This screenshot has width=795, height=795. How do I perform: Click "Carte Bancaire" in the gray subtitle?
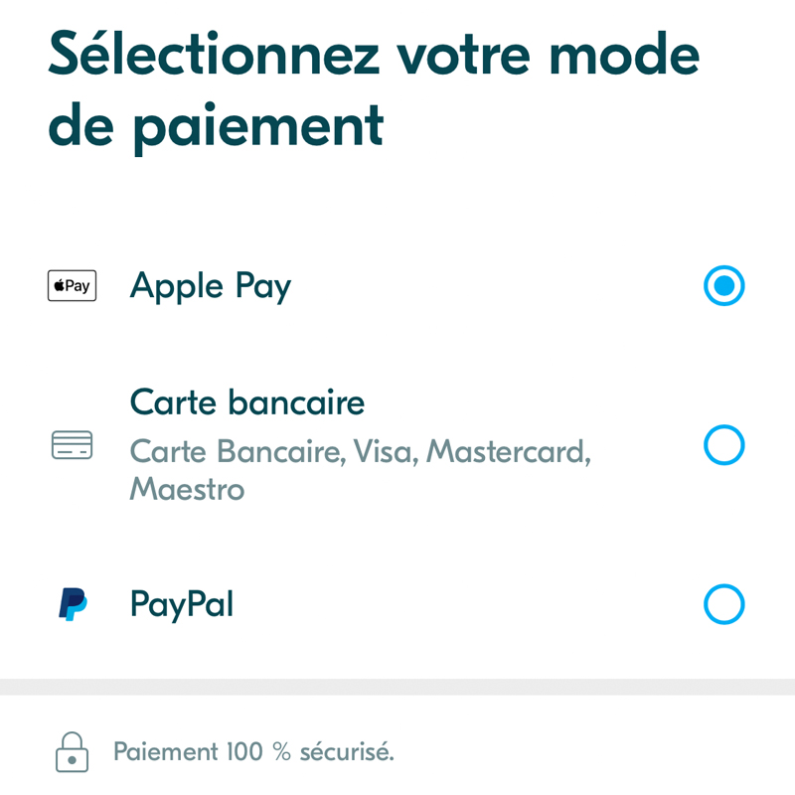click(237, 452)
